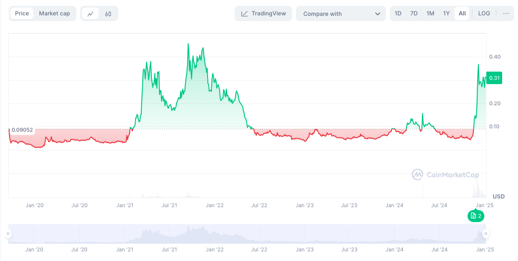Click the news events marker badge

click(476, 216)
